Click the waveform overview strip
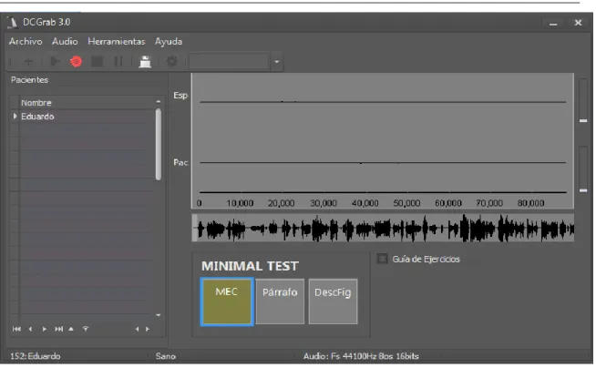Image resolution: width=596 pixels, height=368 pixels. point(383,228)
